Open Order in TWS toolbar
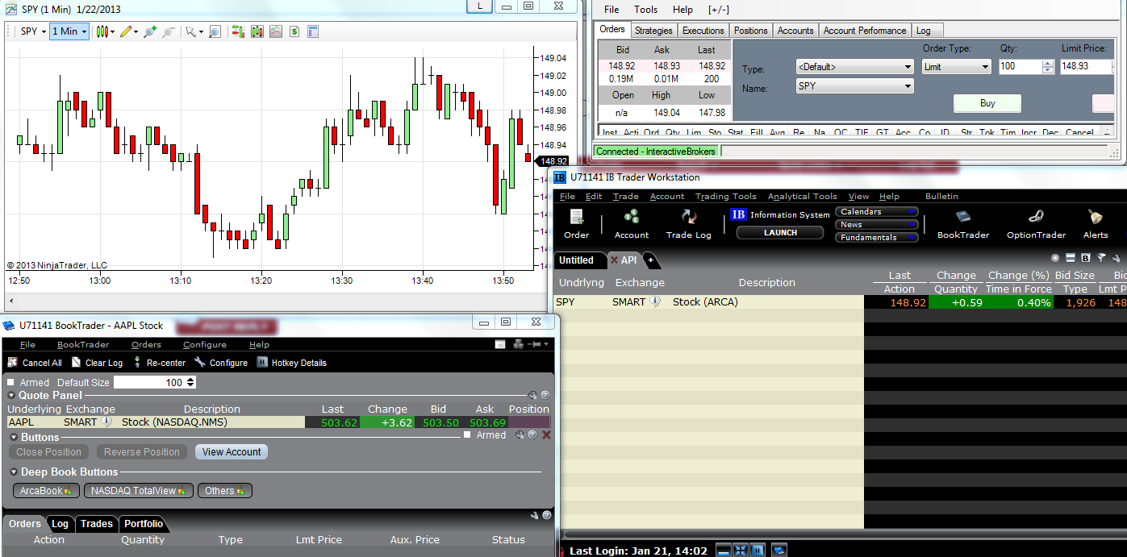 tap(577, 224)
